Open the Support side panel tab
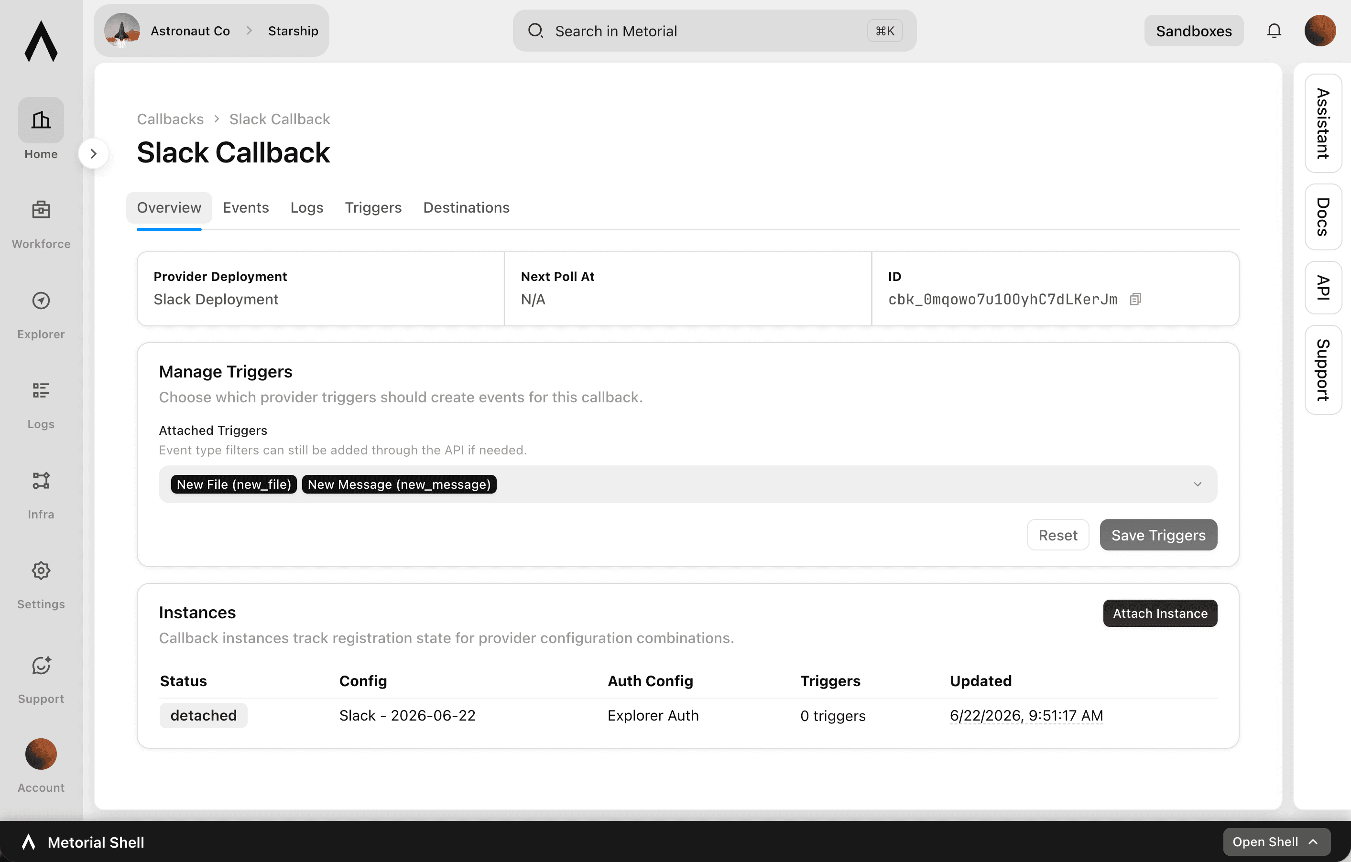The image size is (1351, 862). coord(1323,370)
